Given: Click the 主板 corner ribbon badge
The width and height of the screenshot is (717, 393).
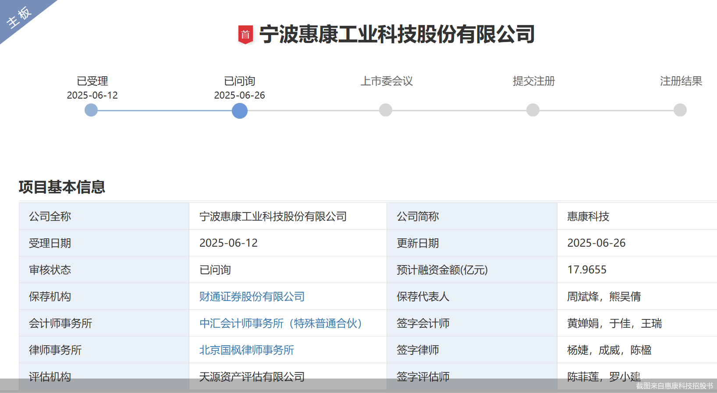Looking at the screenshot, I should point(19,17).
